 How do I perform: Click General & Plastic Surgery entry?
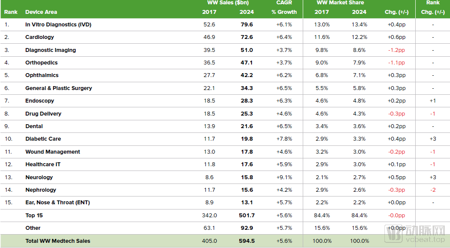[x=59, y=88]
